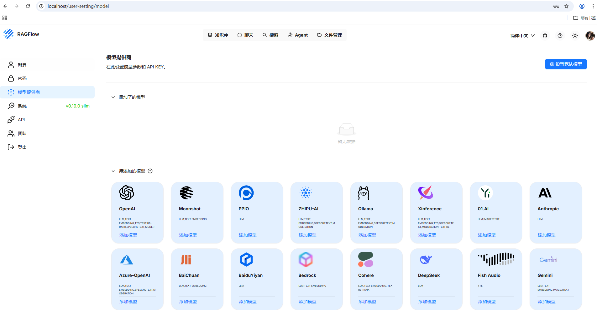Image resolution: width=597 pixels, height=310 pixels.
Task: Click the Bedrock cube icon
Action: click(306, 259)
